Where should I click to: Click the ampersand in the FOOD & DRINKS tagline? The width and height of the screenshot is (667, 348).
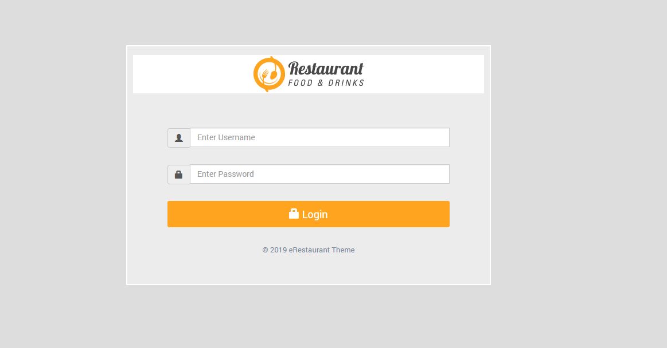coord(321,83)
